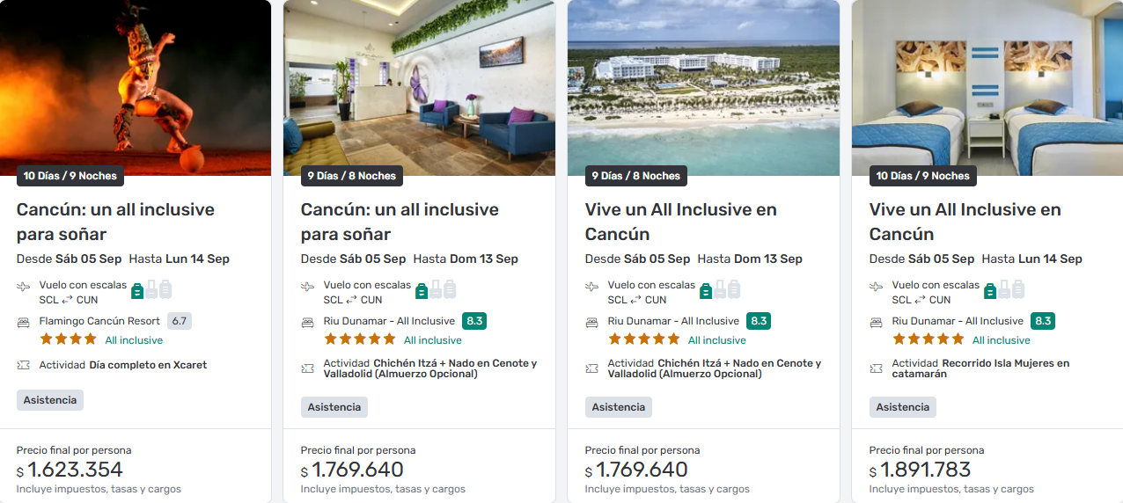Open the Flamingo card's "Cancún: un all inclusive para soñar" title
Image resolution: width=1123 pixels, height=503 pixels.
[115, 222]
